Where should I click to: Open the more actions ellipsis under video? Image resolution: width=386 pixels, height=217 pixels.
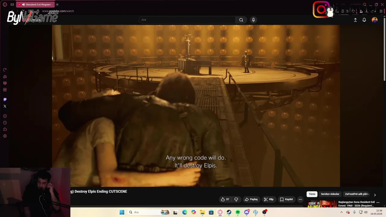pos(300,199)
